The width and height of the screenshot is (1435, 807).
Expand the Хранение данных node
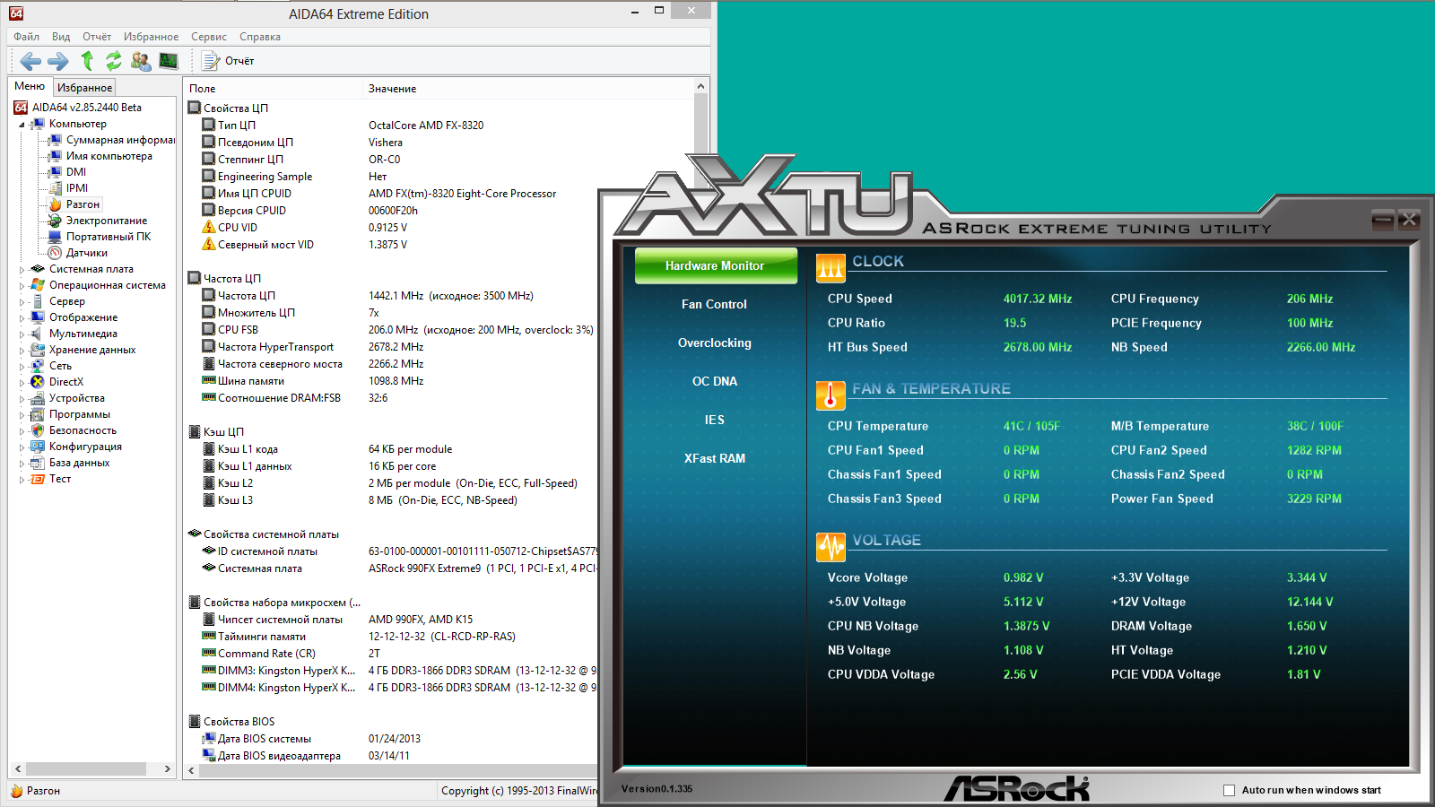point(22,350)
